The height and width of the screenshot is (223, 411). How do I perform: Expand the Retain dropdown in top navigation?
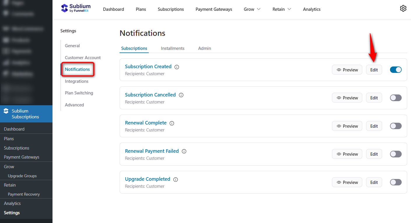pos(281,9)
